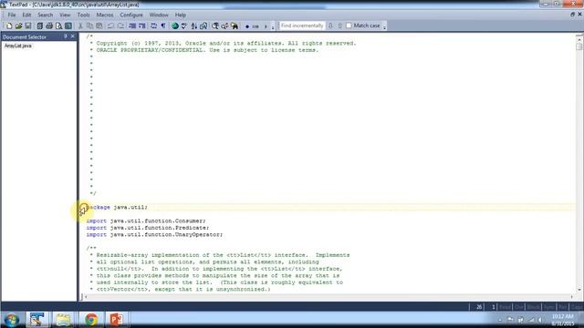Open Find in Files binoculars icon
The width and height of the screenshot is (584, 328).
(x=235, y=26)
